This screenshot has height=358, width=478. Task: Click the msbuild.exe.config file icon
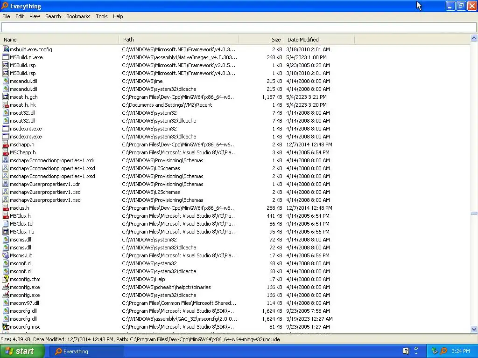click(x=6, y=49)
